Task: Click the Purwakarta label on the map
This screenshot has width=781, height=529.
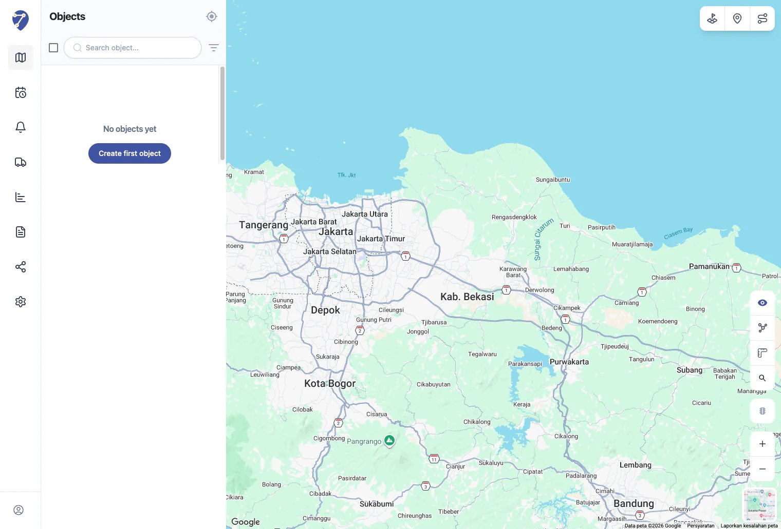Action: [569, 362]
